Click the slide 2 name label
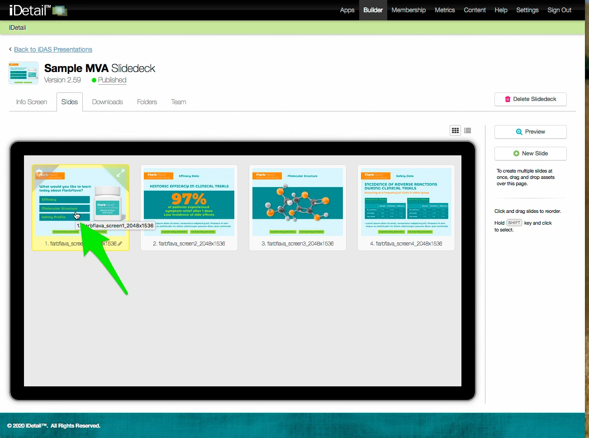 189,244
